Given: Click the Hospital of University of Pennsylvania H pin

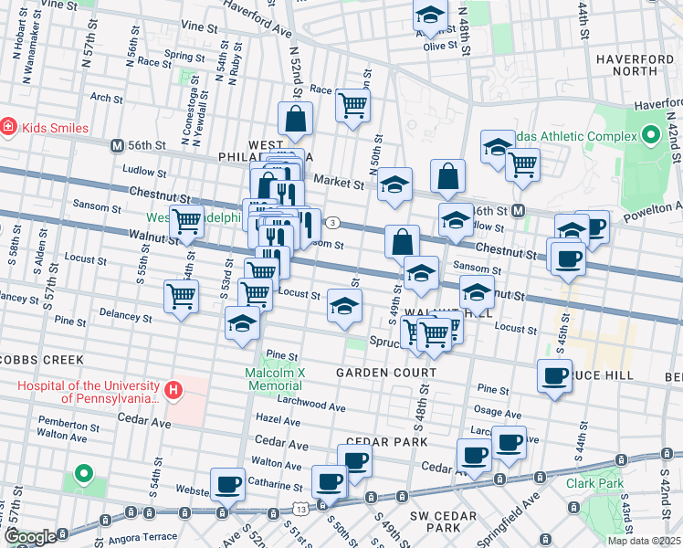Looking at the screenshot, I should (173, 389).
